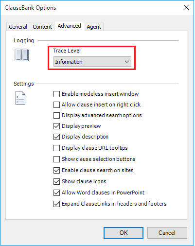Image resolution: width=195 pixels, height=246 pixels.
Task: Uncheck Display description
Action: (56, 137)
